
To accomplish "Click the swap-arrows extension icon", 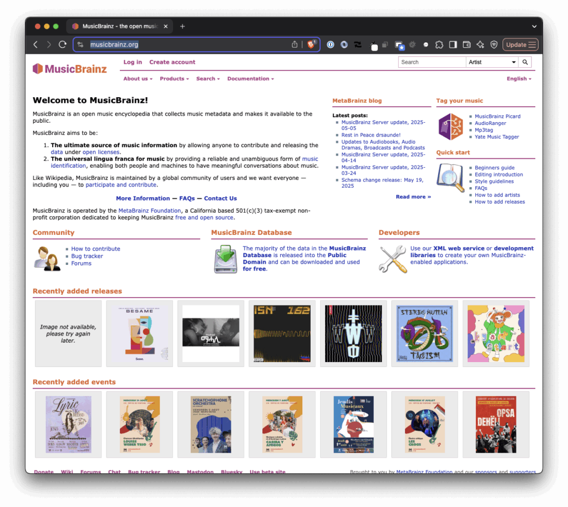I will pyautogui.click(x=358, y=44).
